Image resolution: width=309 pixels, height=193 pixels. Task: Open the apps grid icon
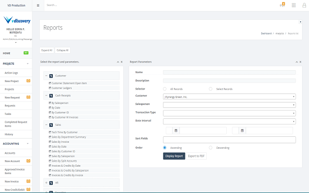tap(294, 5)
